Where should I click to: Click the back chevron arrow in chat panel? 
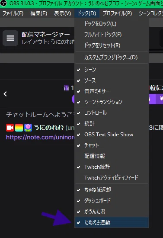tap(5, 94)
